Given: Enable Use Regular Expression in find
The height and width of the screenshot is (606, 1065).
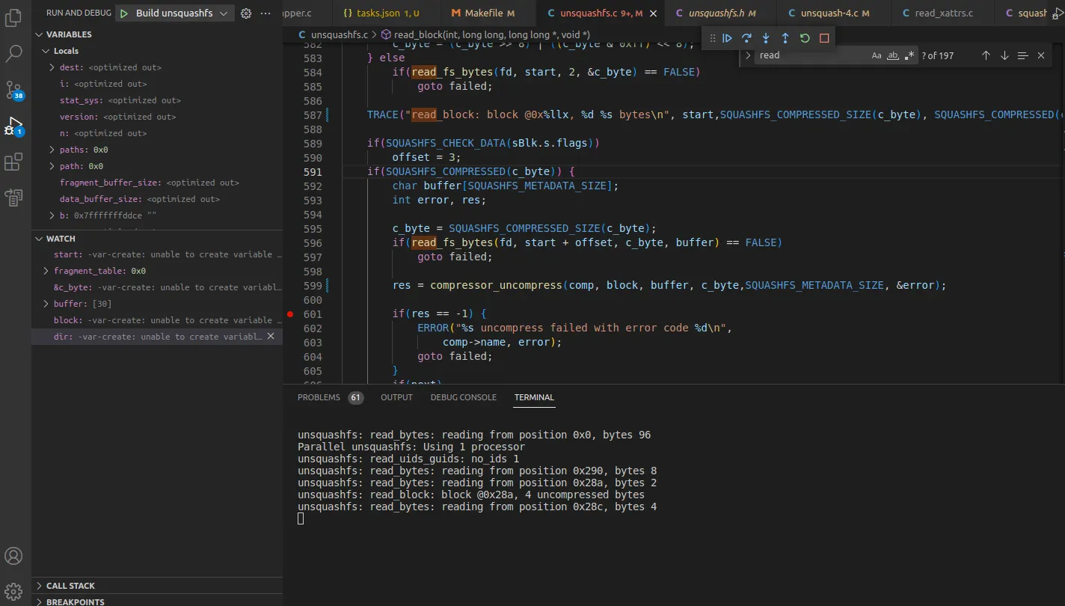Looking at the screenshot, I should [909, 55].
